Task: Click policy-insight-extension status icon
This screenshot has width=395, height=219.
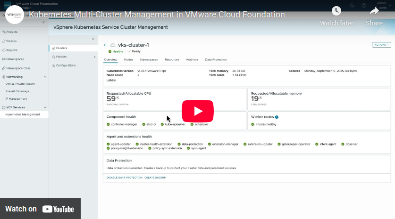Action: point(108,148)
